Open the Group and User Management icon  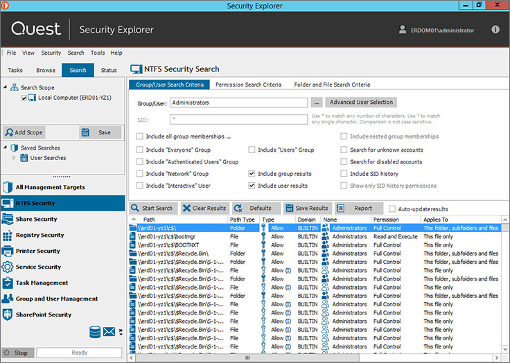click(7, 299)
